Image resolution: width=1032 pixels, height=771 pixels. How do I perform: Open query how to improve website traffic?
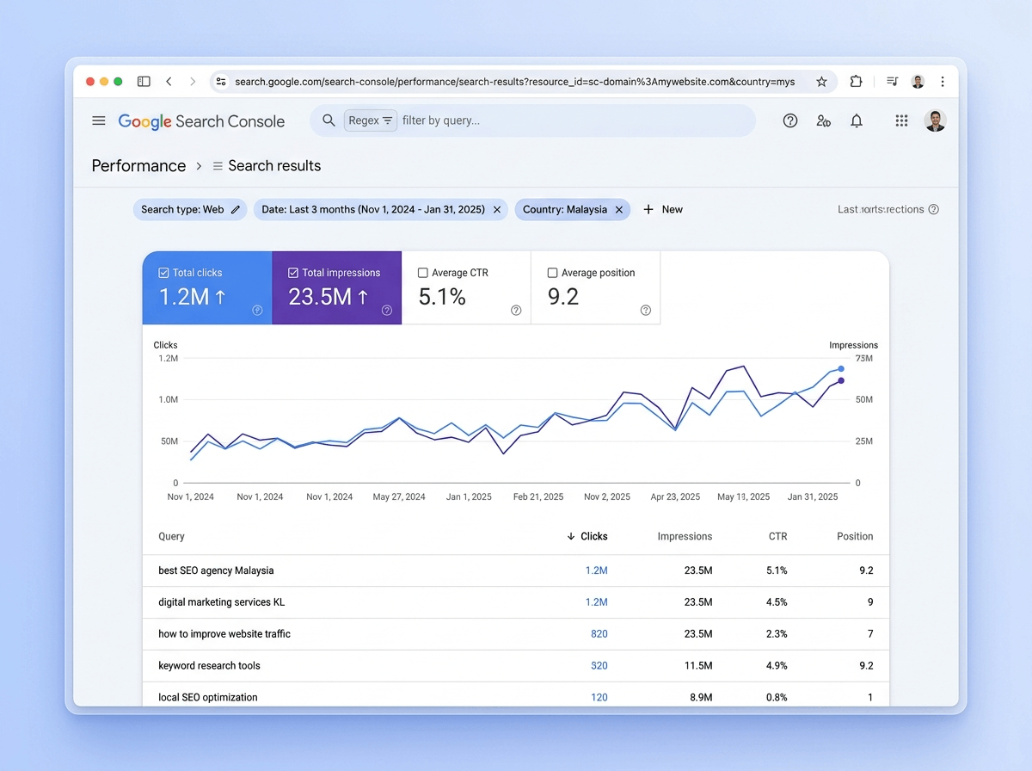[x=224, y=634]
